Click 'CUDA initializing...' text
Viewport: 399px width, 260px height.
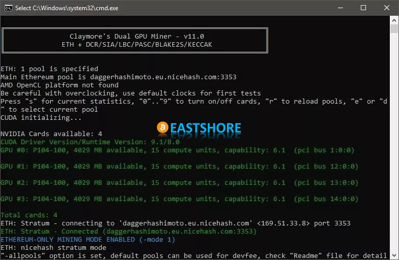point(41,118)
